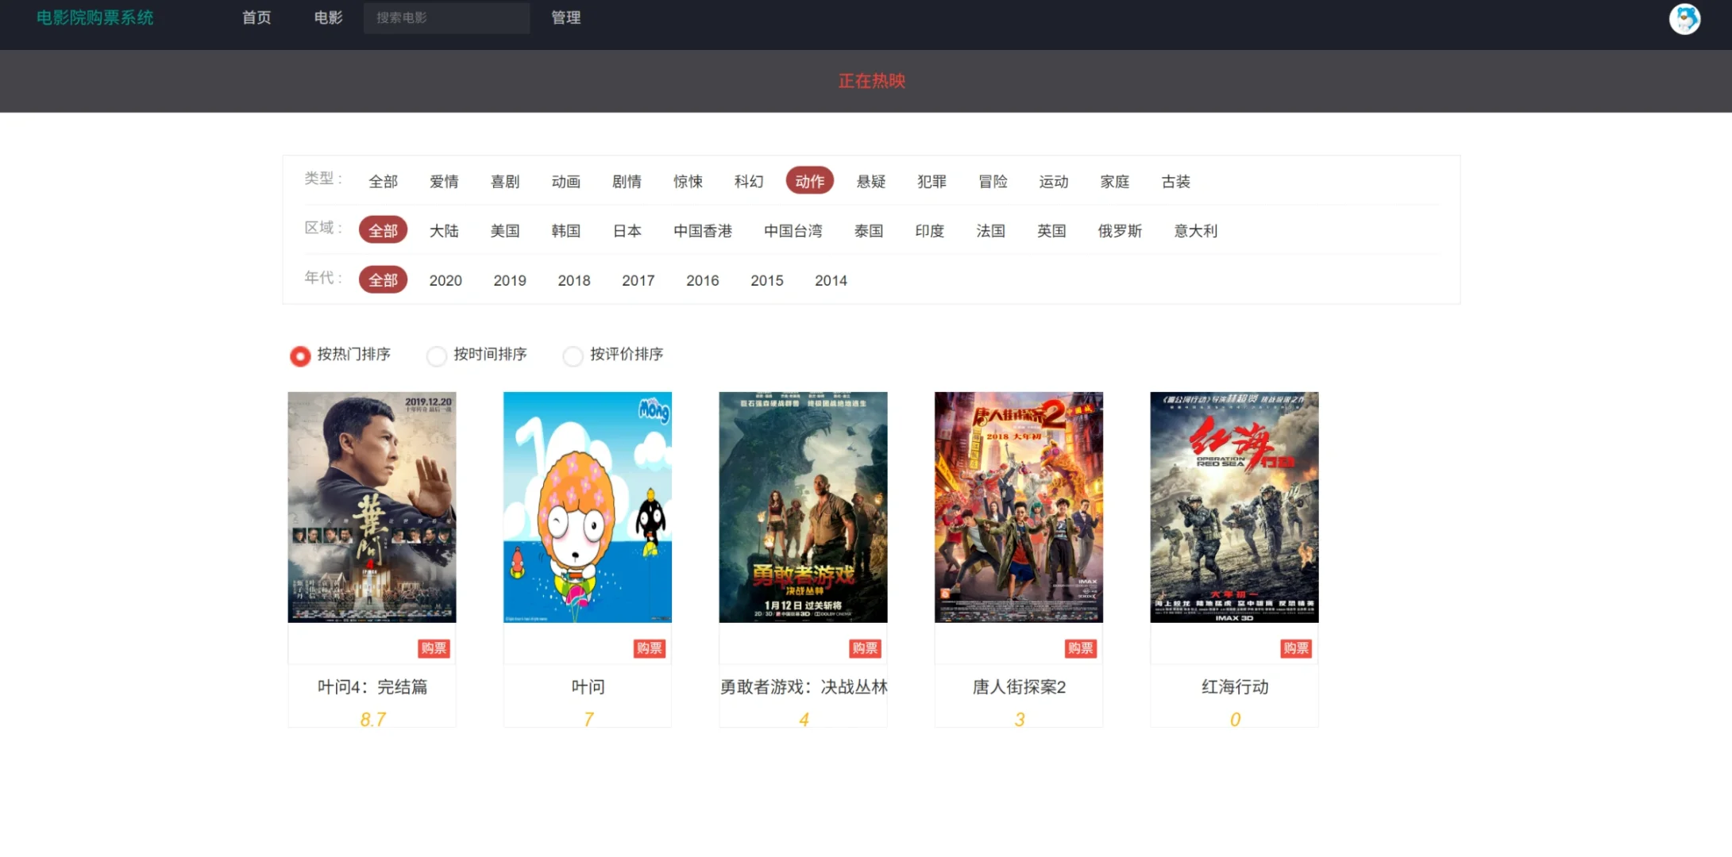Open the 管理 nav item

(566, 17)
